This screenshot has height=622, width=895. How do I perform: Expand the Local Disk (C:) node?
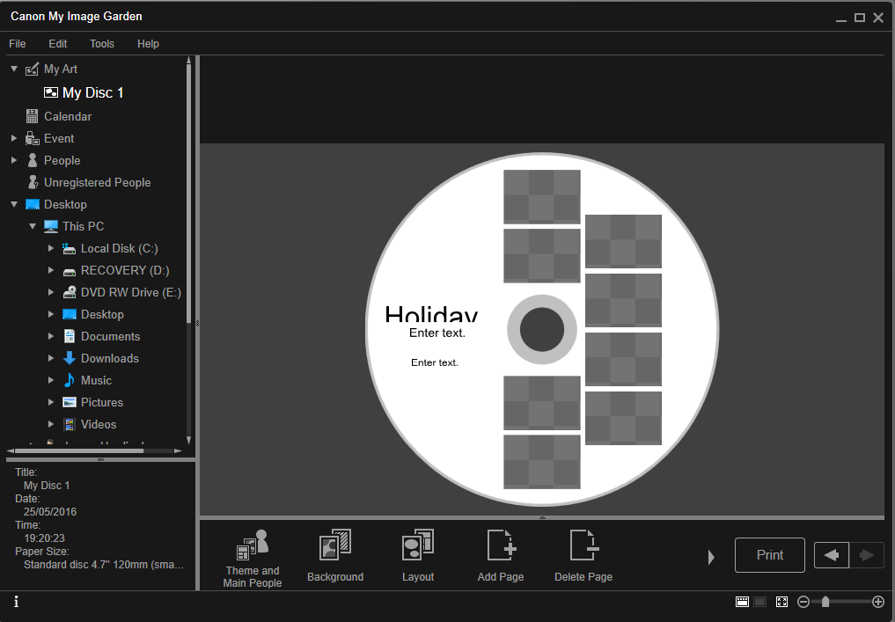pyautogui.click(x=51, y=249)
